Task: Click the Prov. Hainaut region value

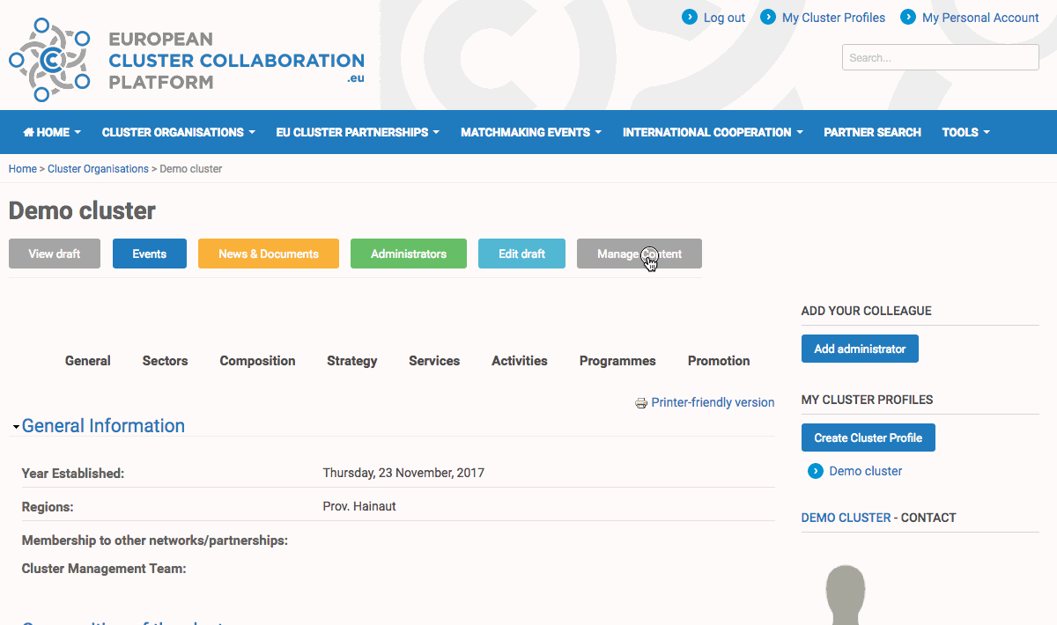Action: click(x=359, y=507)
